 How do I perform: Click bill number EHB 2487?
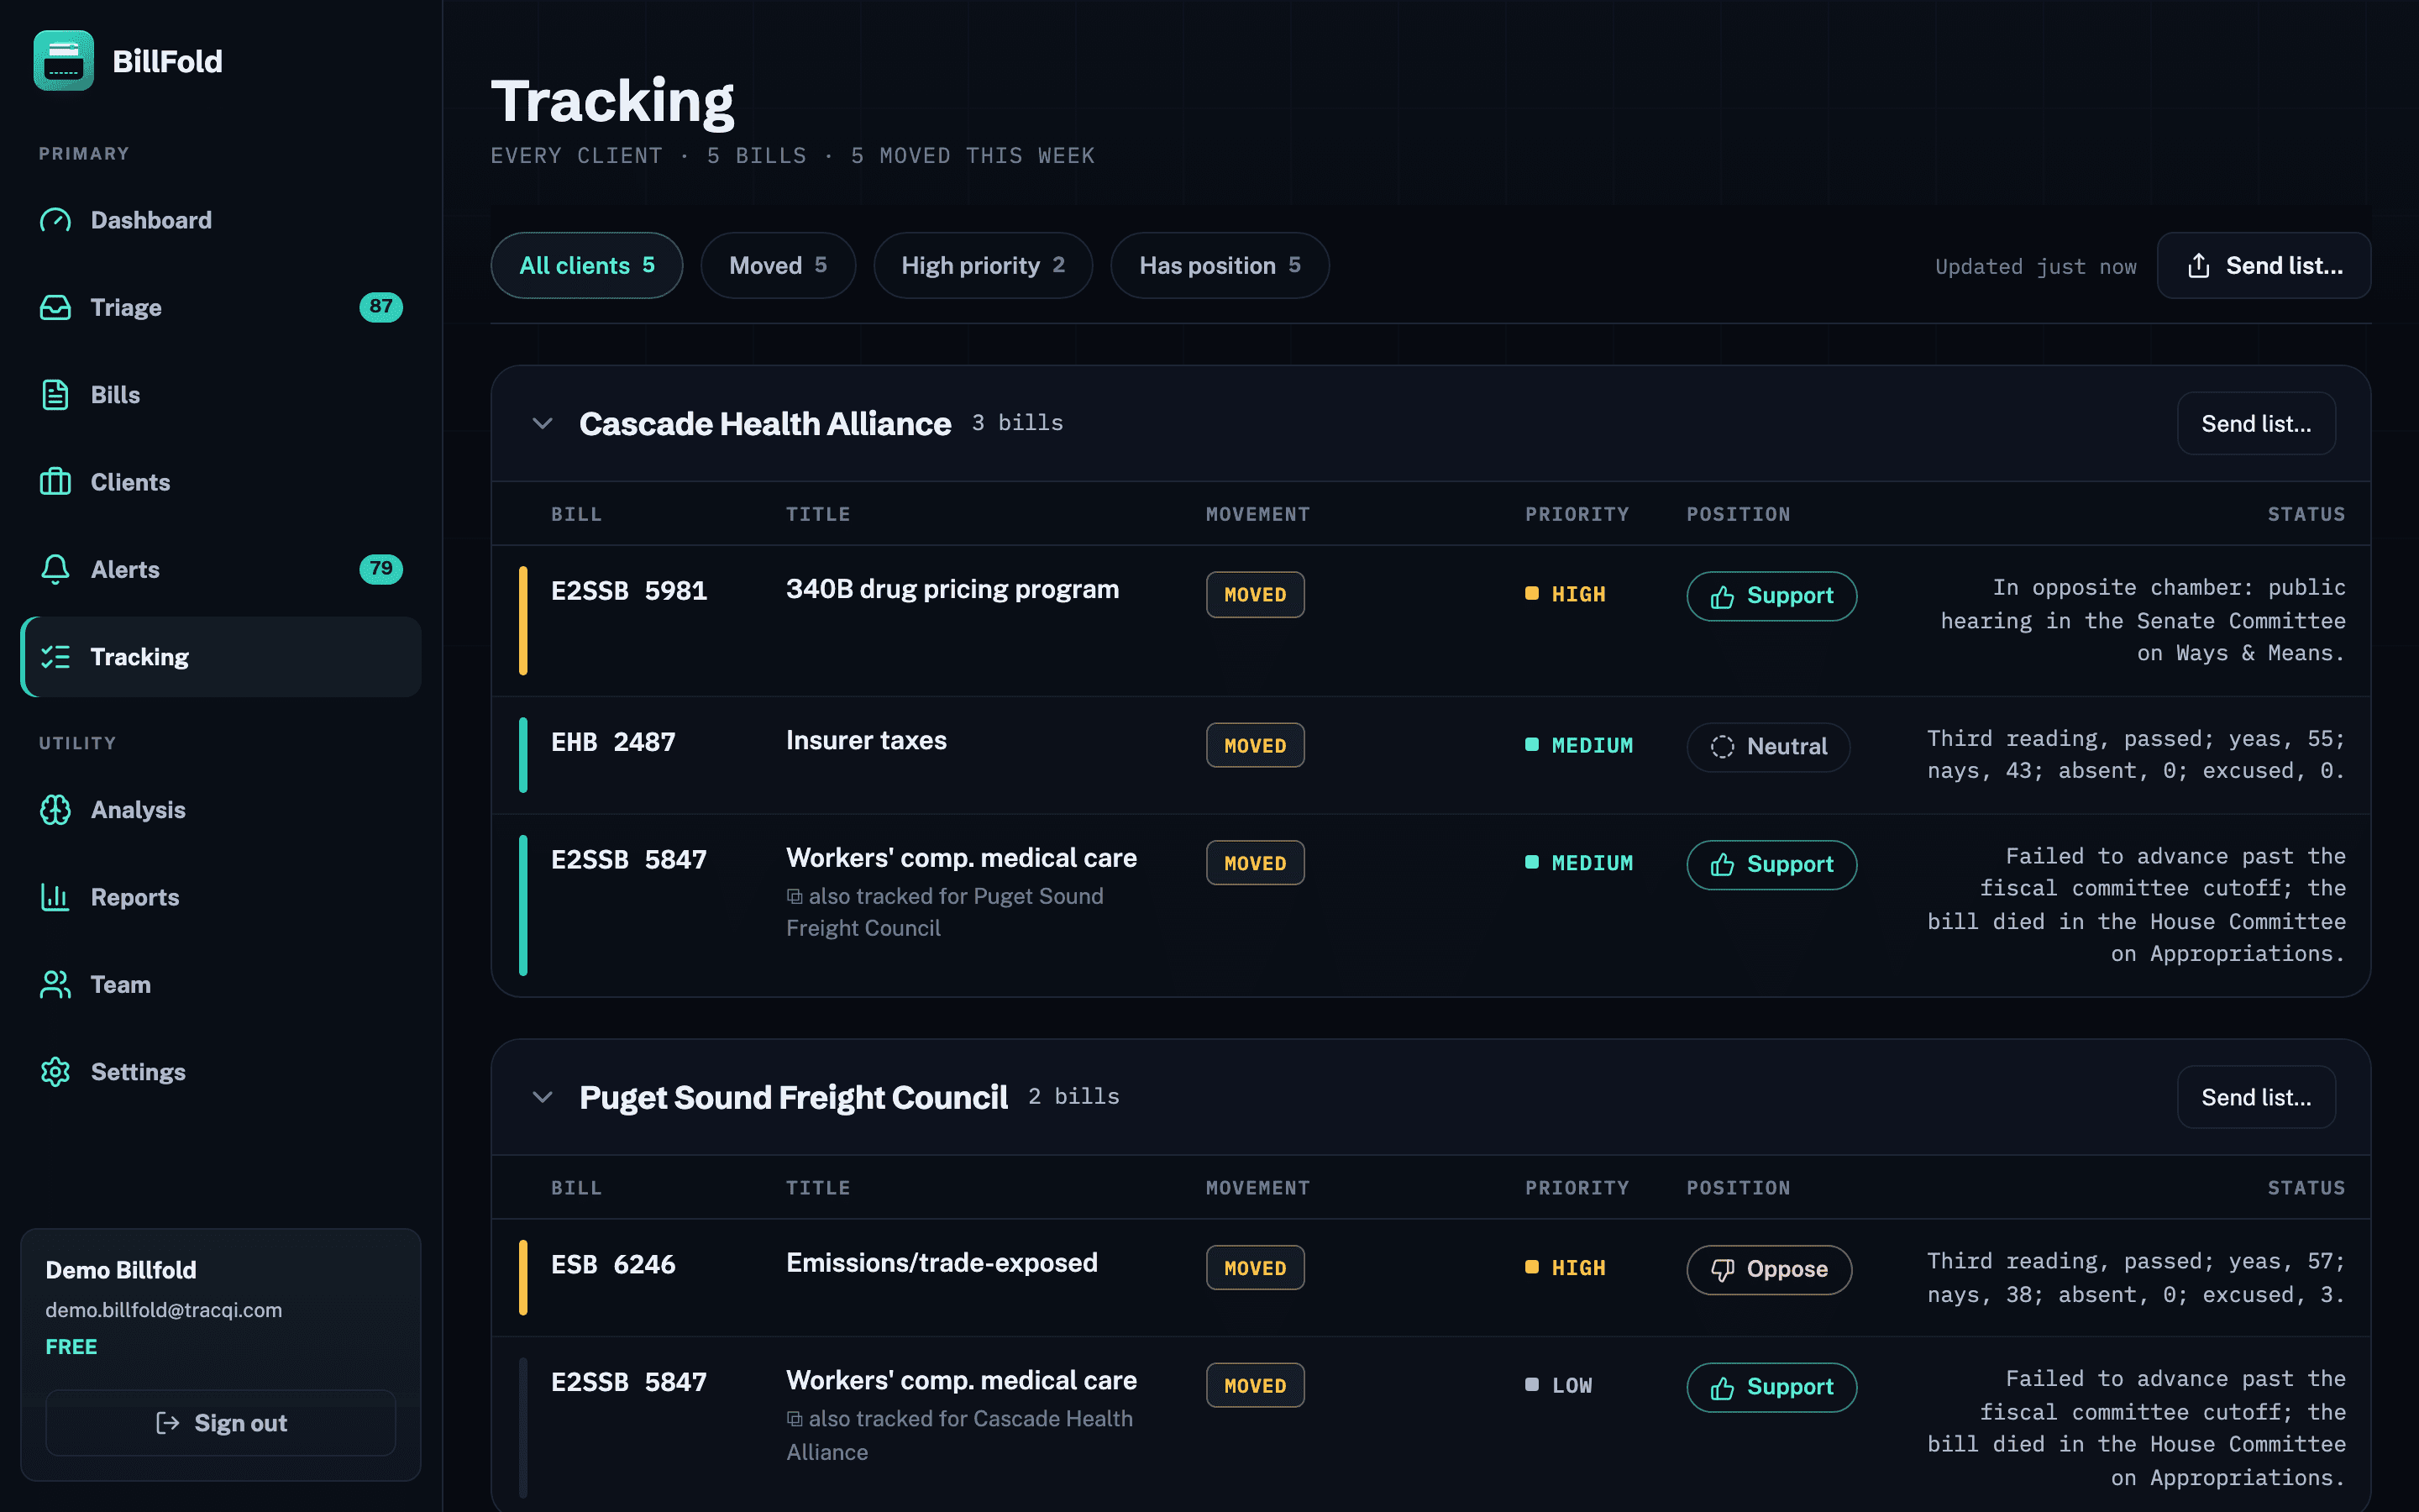[613, 742]
